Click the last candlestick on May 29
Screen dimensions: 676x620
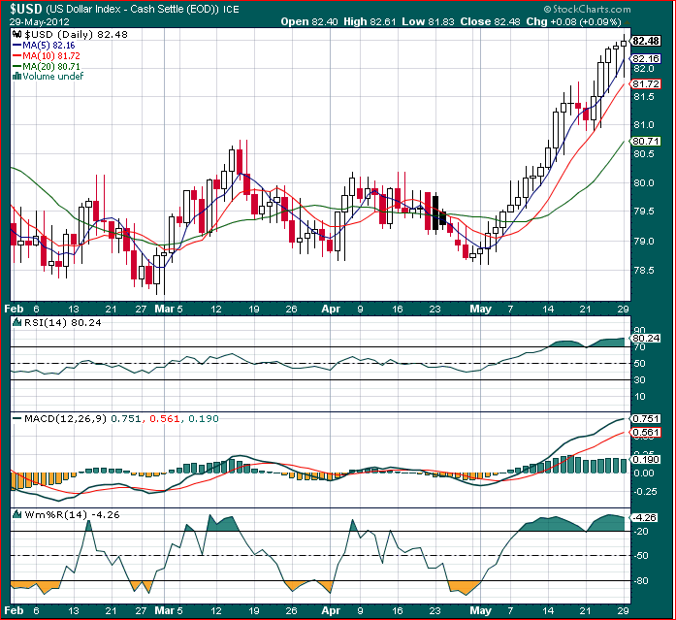coord(624,56)
